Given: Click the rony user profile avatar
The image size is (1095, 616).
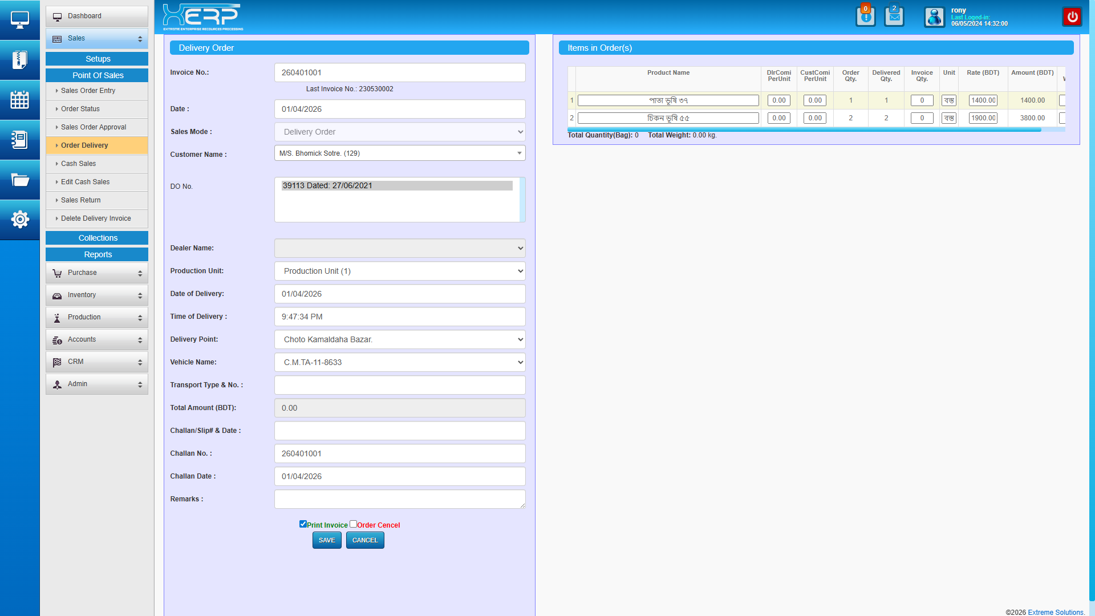Looking at the screenshot, I should pyautogui.click(x=934, y=17).
